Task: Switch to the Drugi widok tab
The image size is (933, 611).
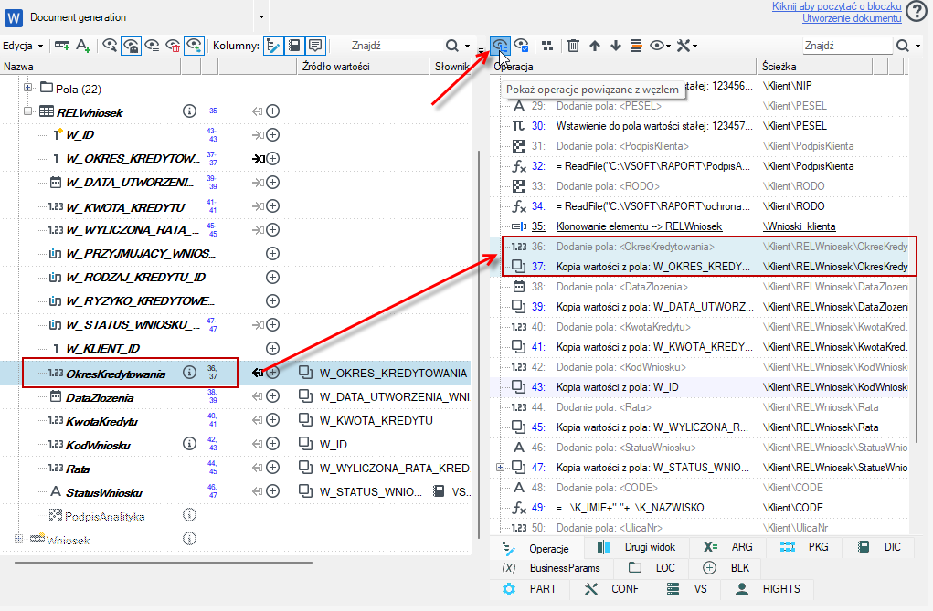Action: coord(637,547)
